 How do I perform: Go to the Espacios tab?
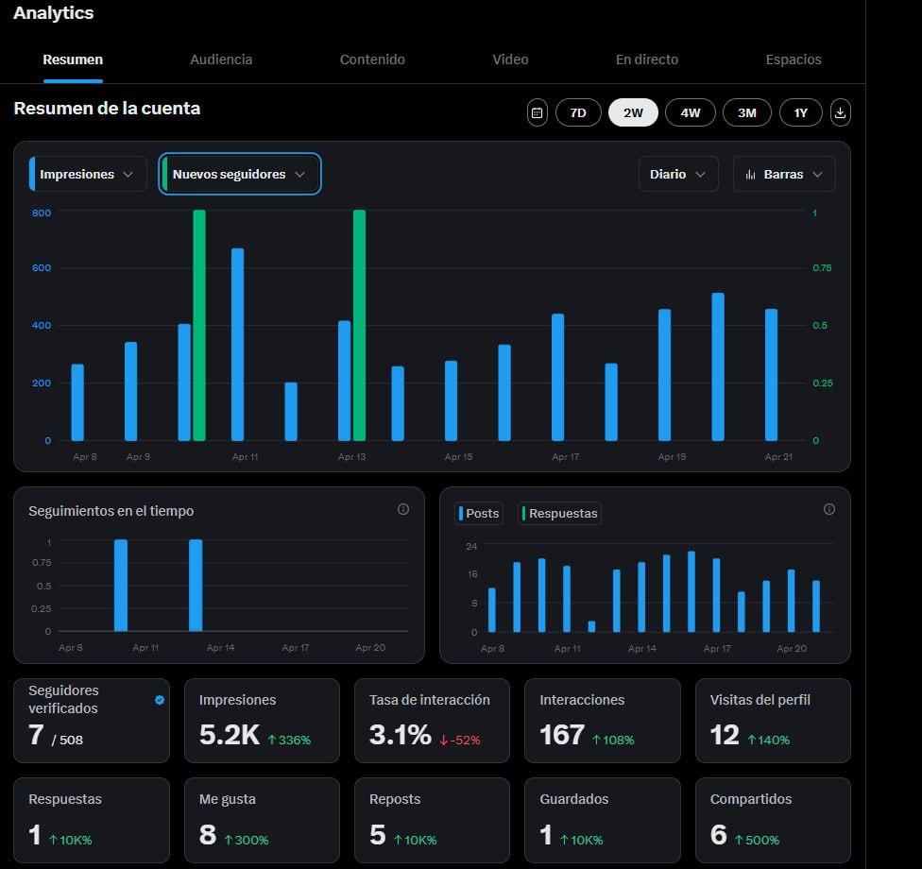click(x=794, y=60)
